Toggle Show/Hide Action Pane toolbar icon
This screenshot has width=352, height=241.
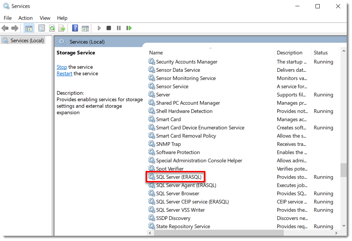(85, 28)
